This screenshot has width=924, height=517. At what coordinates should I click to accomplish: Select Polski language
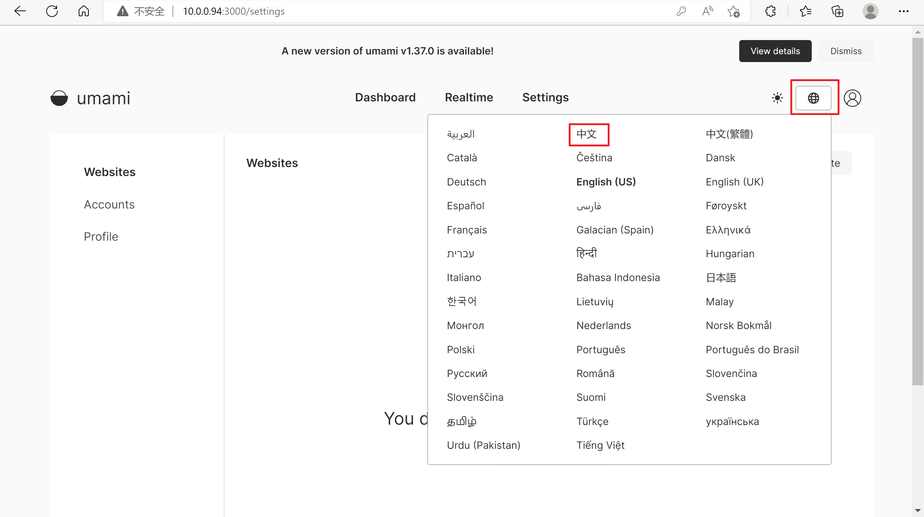(x=461, y=350)
